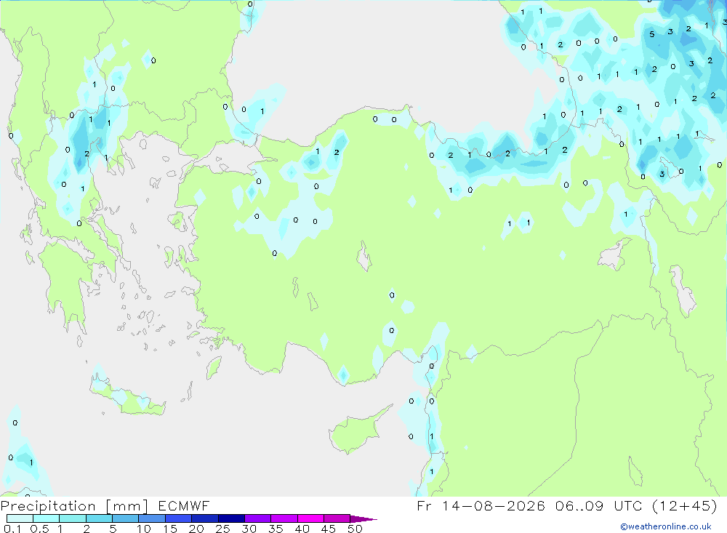Click the "45" legend scale label
This screenshot has height=533, width=727.
click(329, 529)
